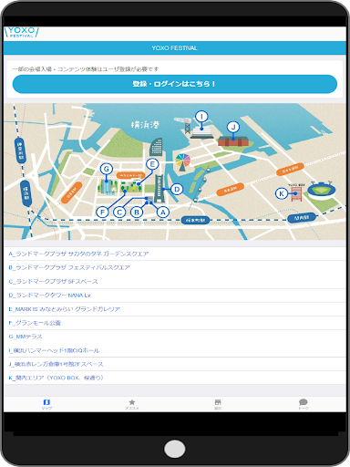Select map marker G
Screen dimensions: 350x467
coord(107,169)
